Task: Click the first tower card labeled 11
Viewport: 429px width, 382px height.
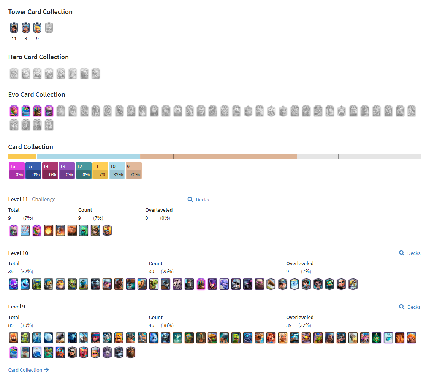Action: click(x=14, y=28)
